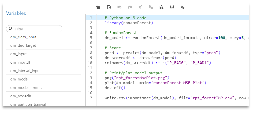Open Find with the binoculars icon
The height and width of the screenshot is (113, 256).
tap(172, 7)
